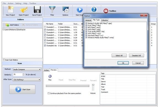This screenshot has width=158, height=107.
Task: Click the Volume slider handle
Action: point(93,85)
